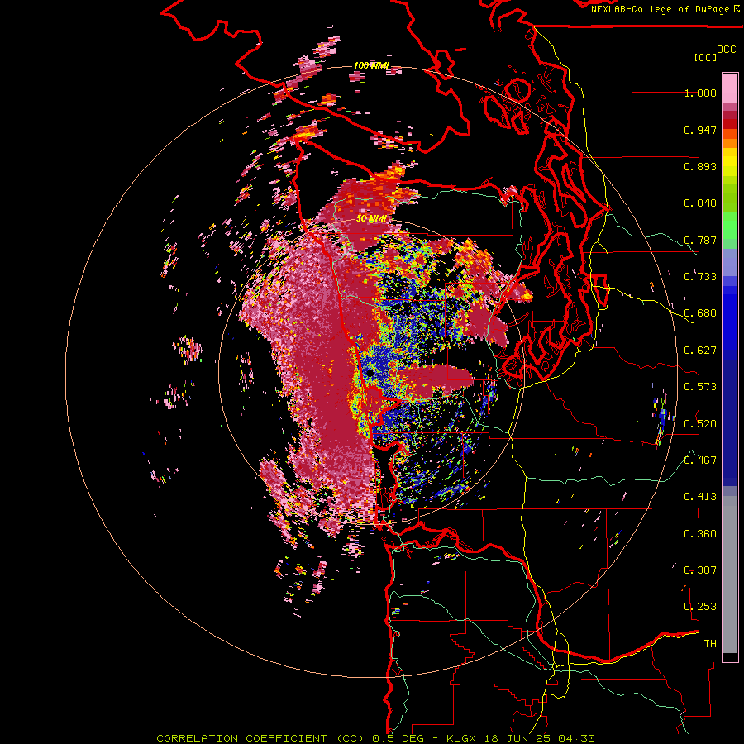Click the TH threshold legend label
The width and height of the screenshot is (744, 744).
710,643
